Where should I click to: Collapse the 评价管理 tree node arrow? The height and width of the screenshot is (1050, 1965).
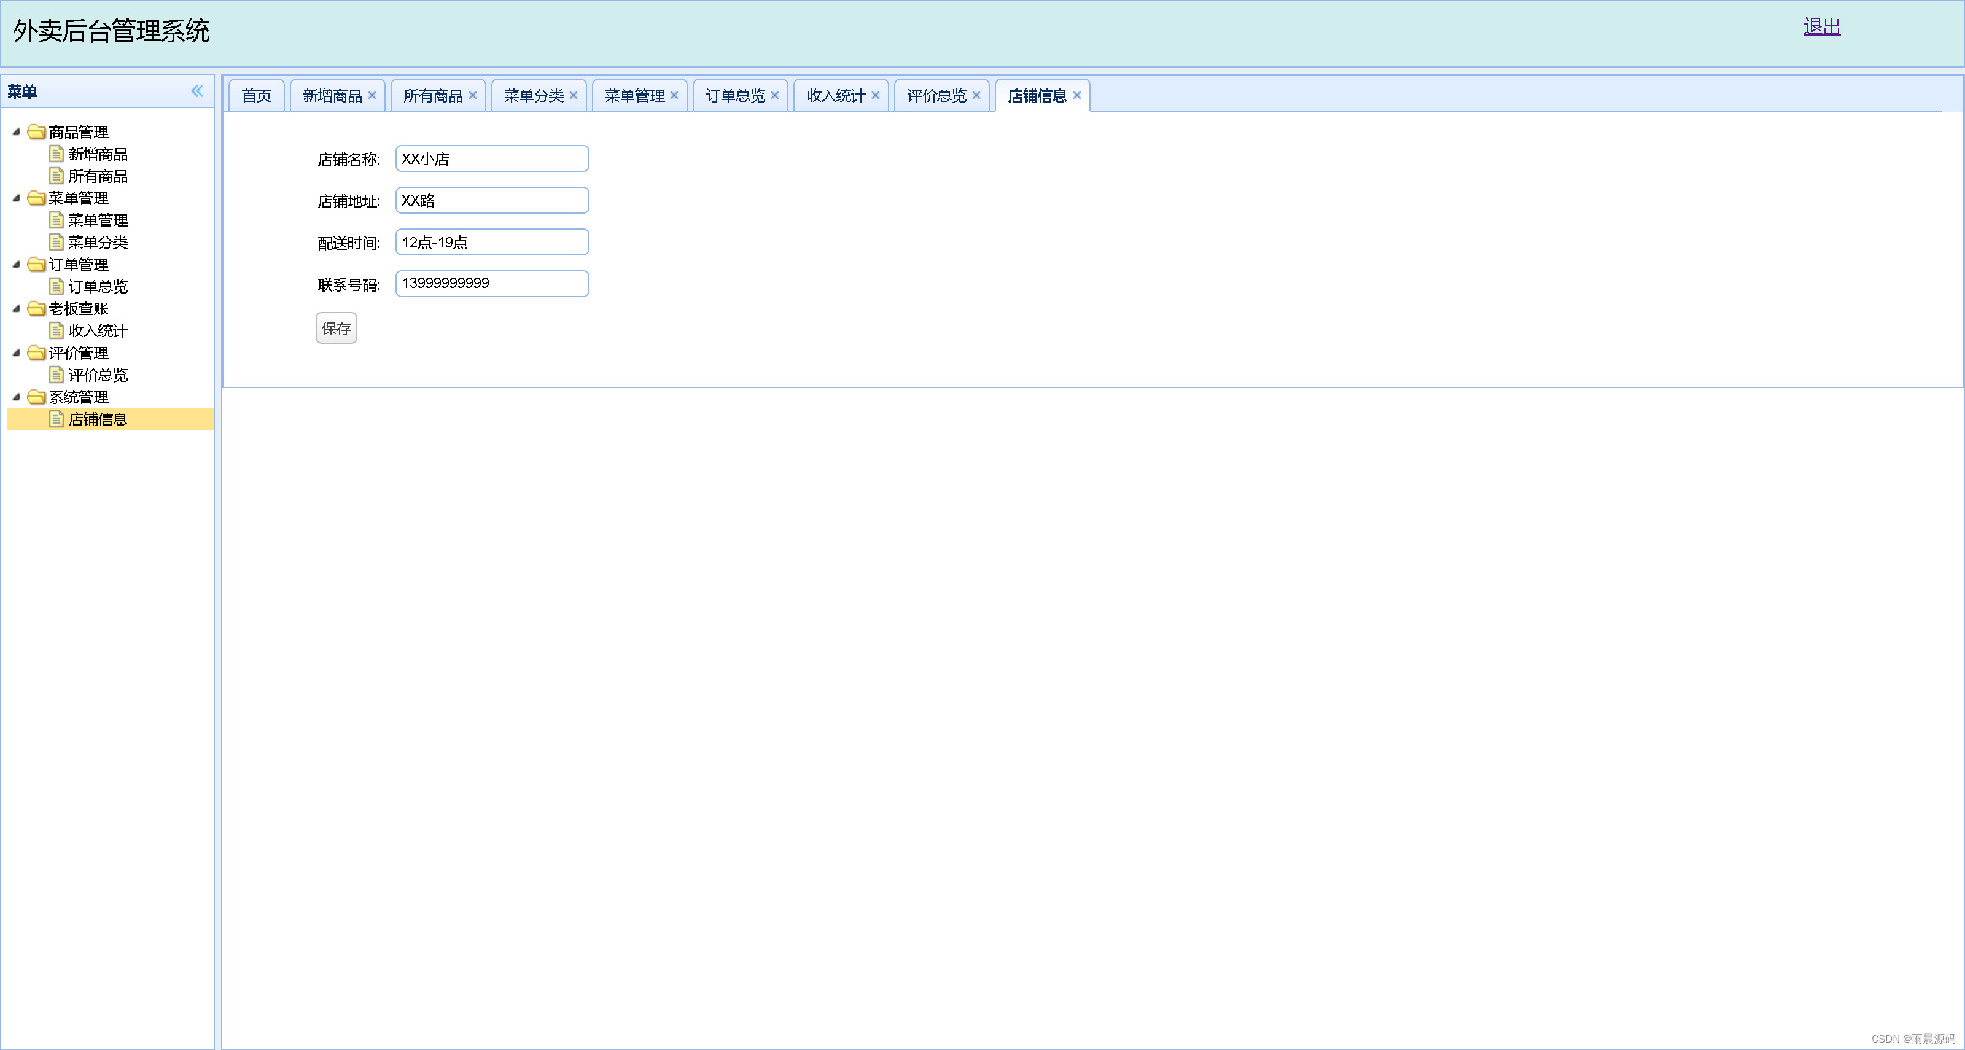pyautogui.click(x=16, y=353)
